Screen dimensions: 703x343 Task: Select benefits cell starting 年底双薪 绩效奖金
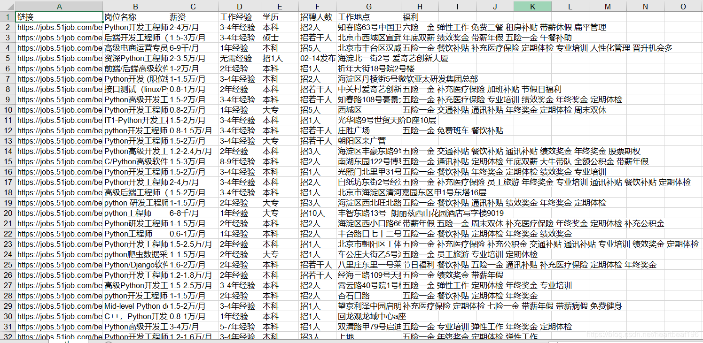point(487,38)
